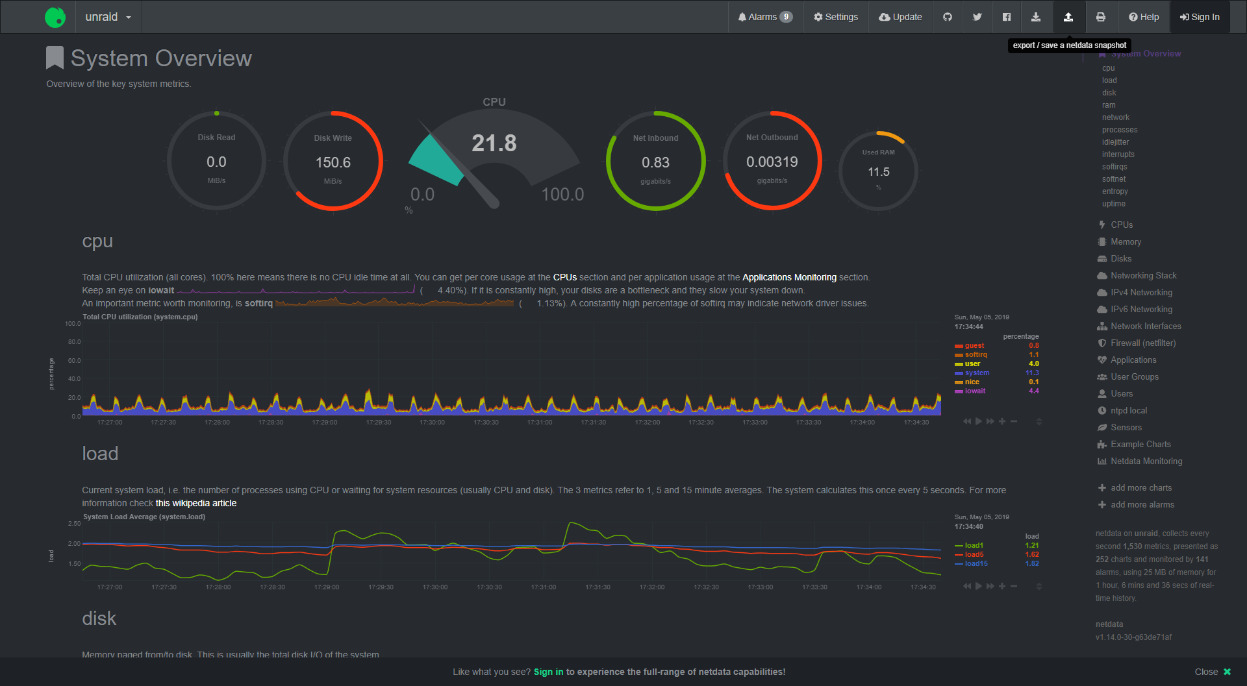Pan the load chart left with rewind icon
Image resolution: width=1247 pixels, height=686 pixels.
(967, 586)
